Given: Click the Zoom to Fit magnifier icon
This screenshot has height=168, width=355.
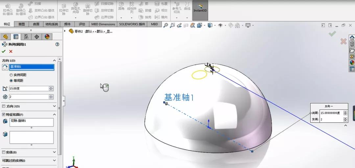Looking at the screenshot, I should point(166,26).
